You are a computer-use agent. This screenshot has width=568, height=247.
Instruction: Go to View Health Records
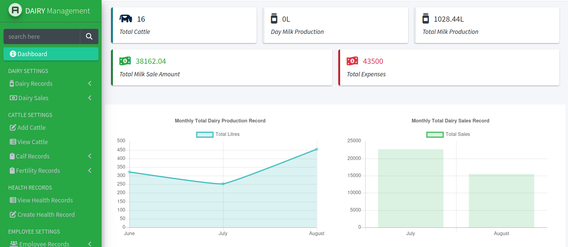coord(45,200)
